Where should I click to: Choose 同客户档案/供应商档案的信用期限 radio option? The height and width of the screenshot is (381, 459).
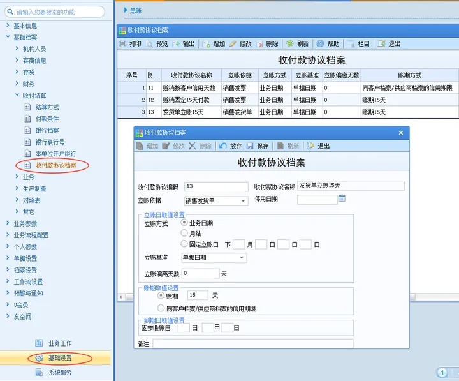tap(161, 308)
